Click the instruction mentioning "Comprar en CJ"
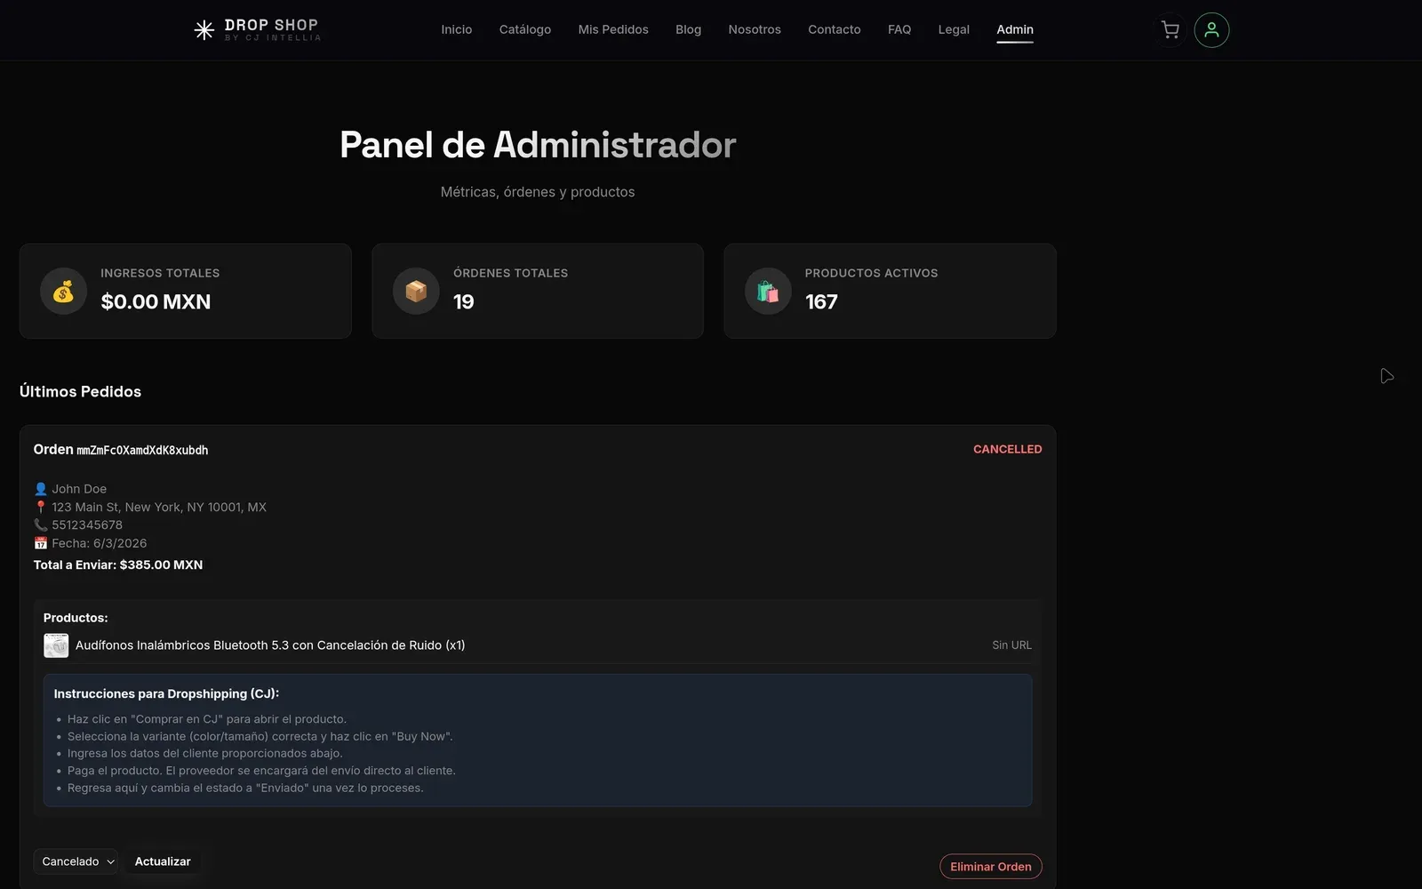 pos(207,719)
